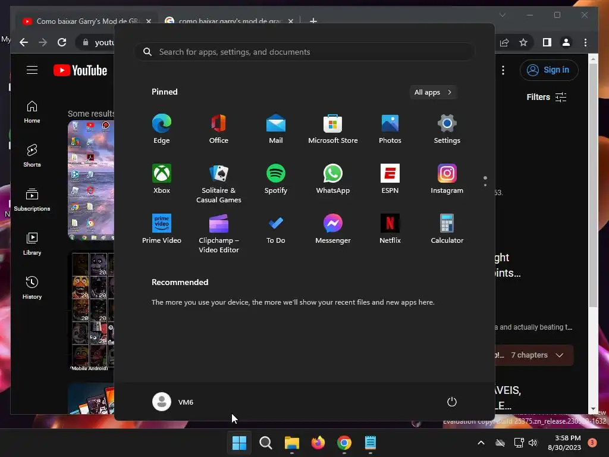Open Clipchamp Video Editor
Viewport: 609px width, 457px height.
tap(219, 233)
